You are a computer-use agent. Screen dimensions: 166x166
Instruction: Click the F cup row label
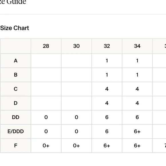coord(15,146)
